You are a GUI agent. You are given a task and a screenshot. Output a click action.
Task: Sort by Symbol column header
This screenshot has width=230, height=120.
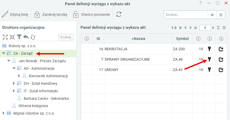click(182, 39)
